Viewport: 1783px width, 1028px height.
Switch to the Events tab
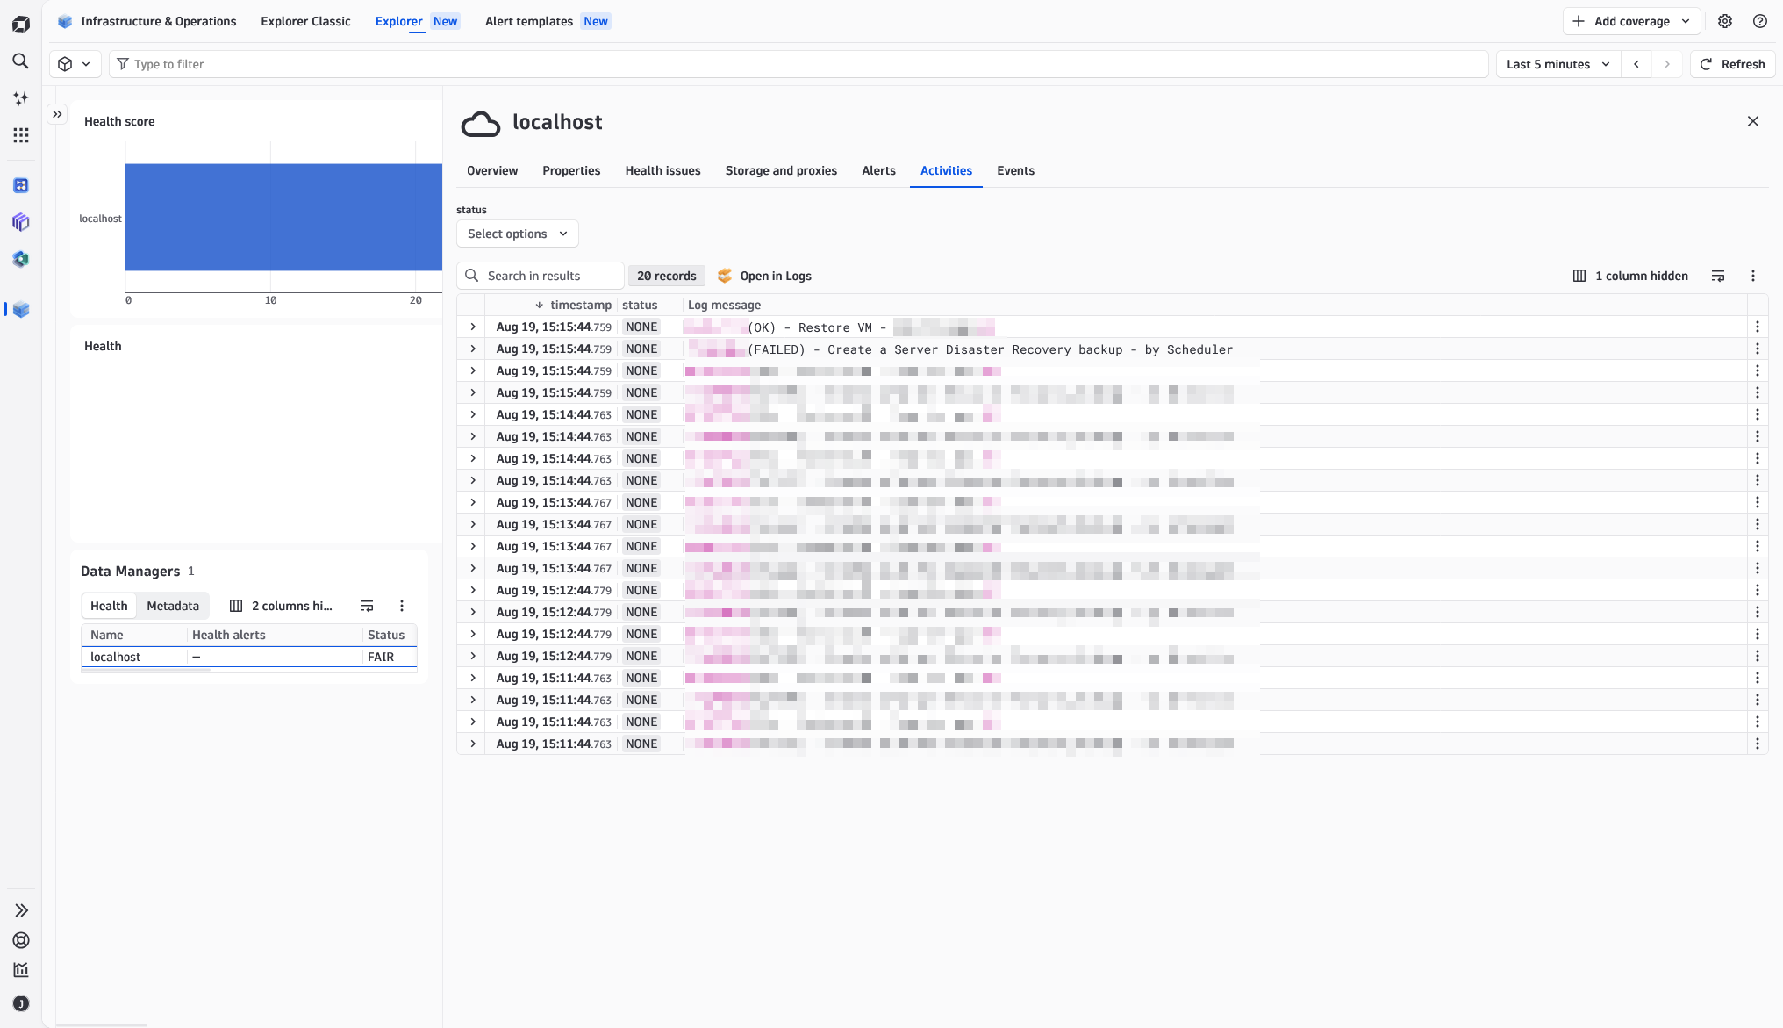(x=1015, y=170)
